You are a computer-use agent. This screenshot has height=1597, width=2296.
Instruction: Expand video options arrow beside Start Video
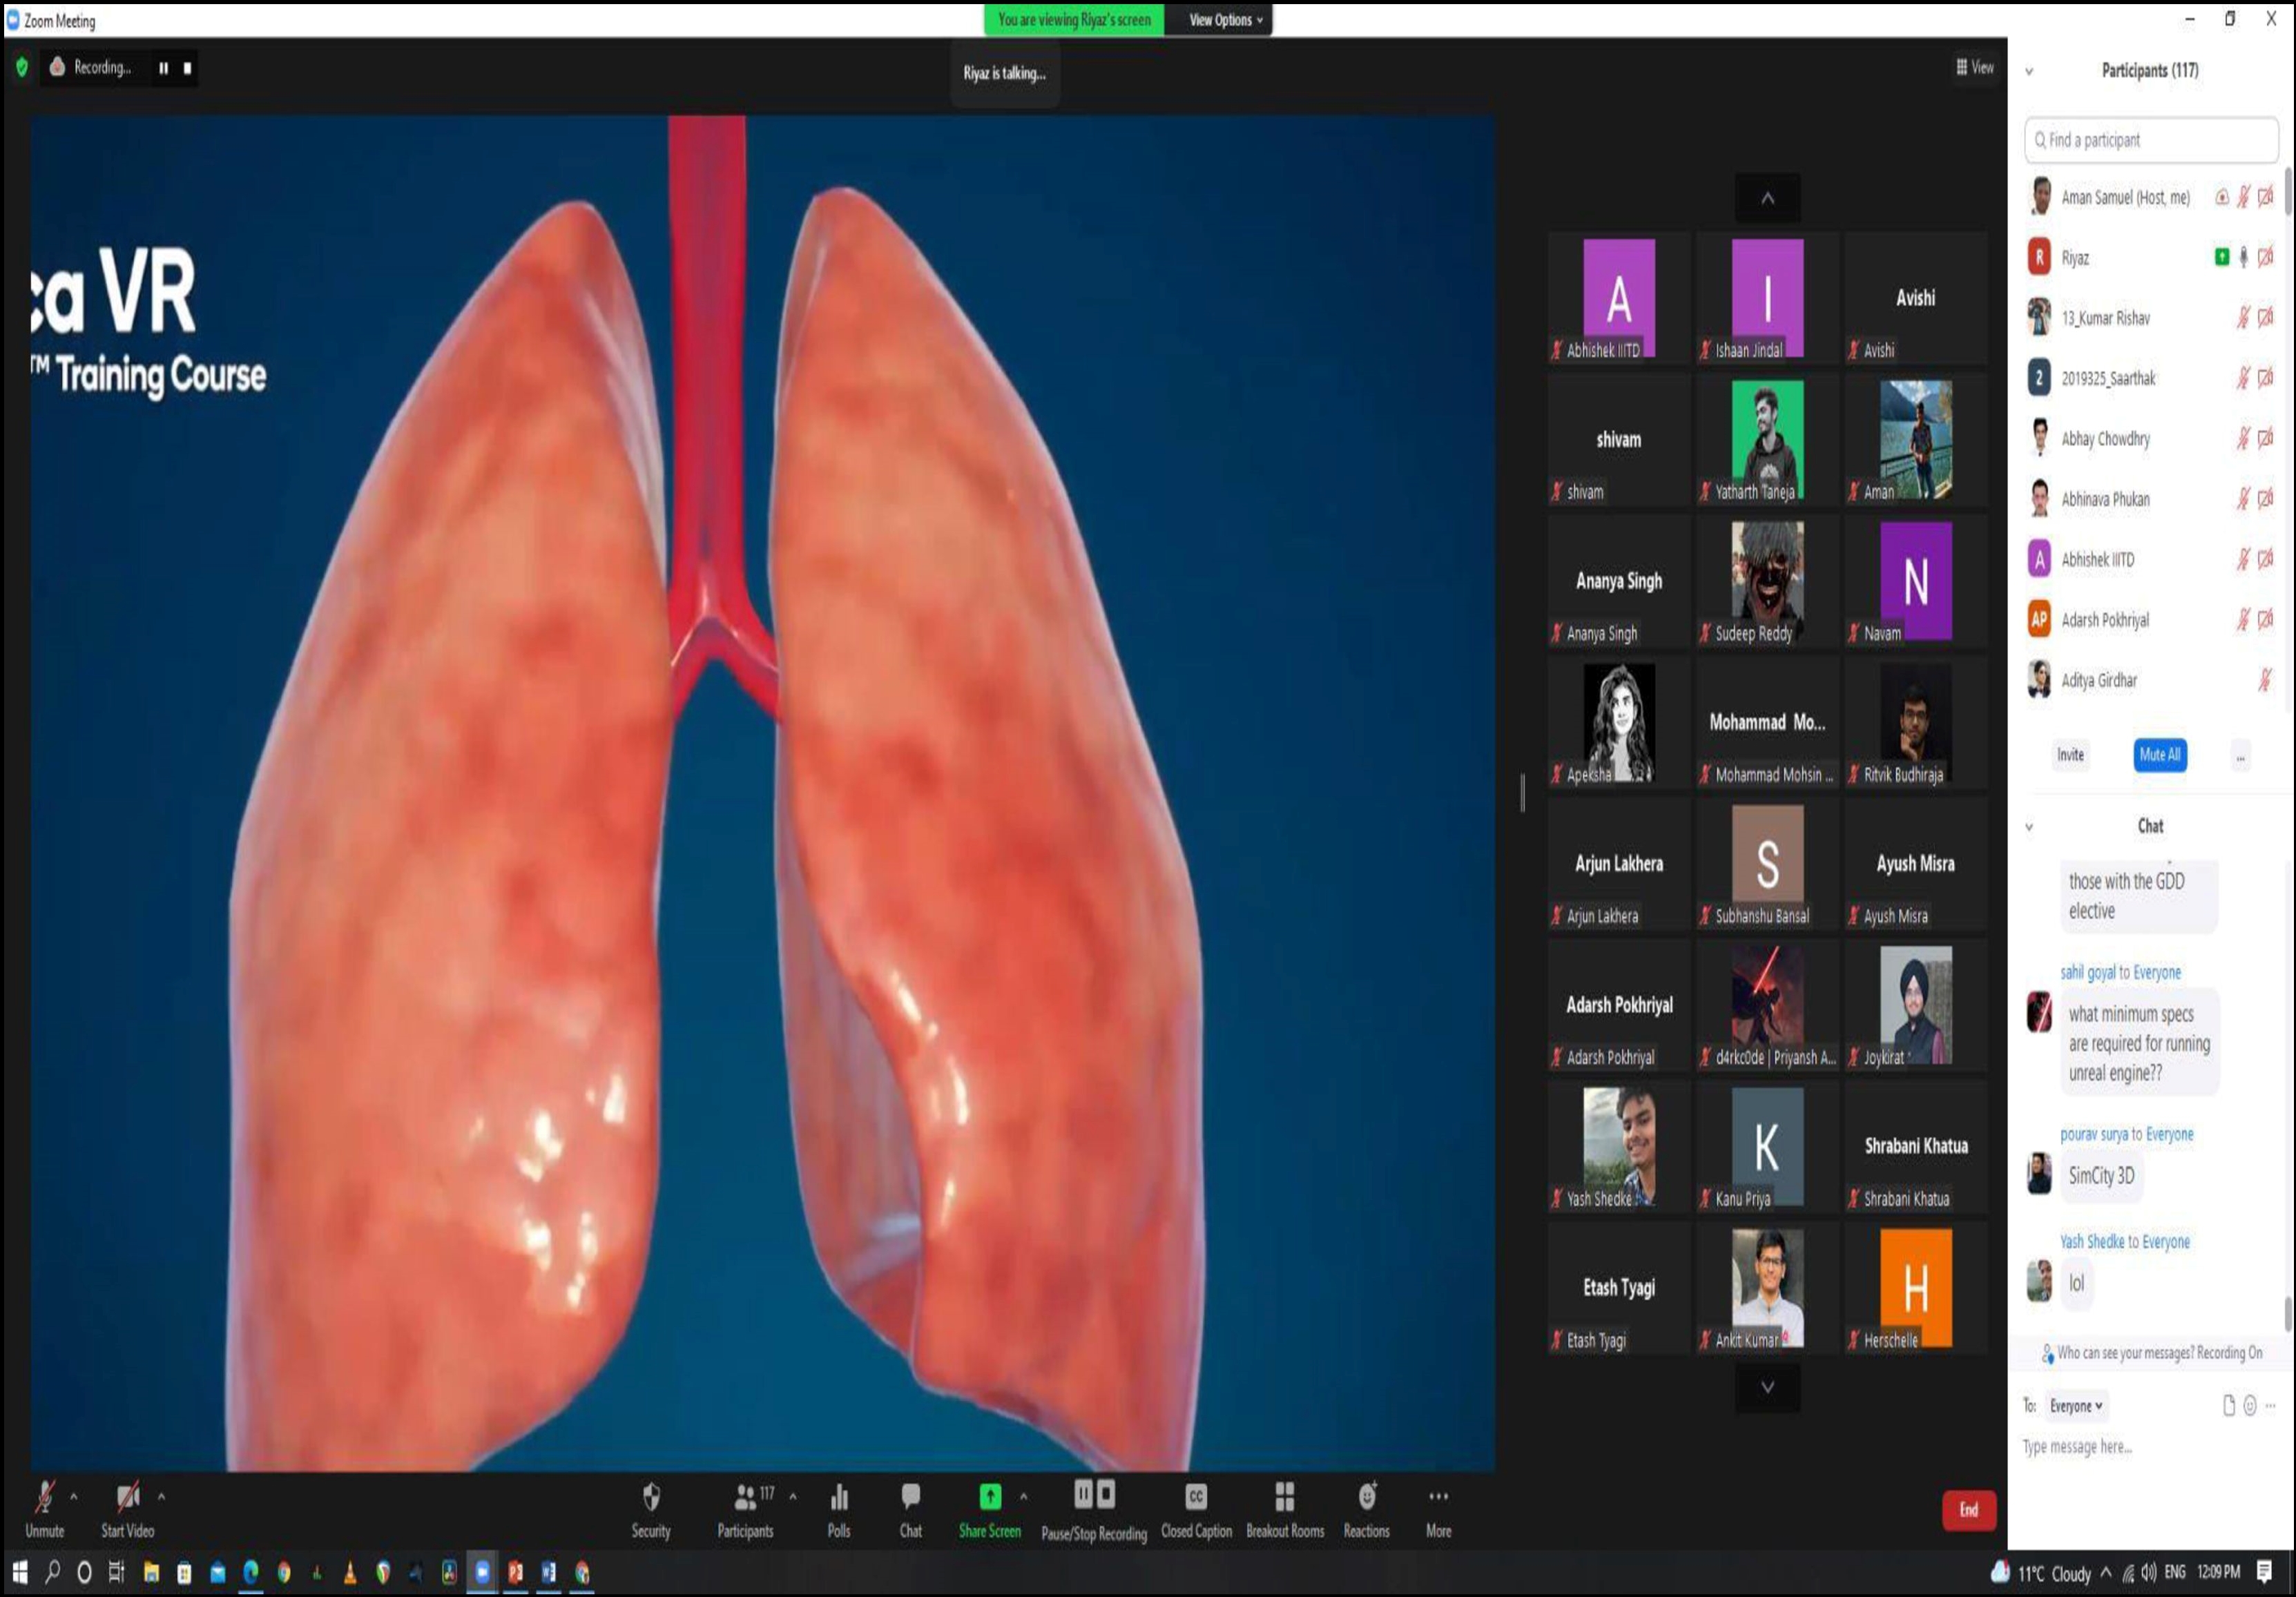point(161,1497)
